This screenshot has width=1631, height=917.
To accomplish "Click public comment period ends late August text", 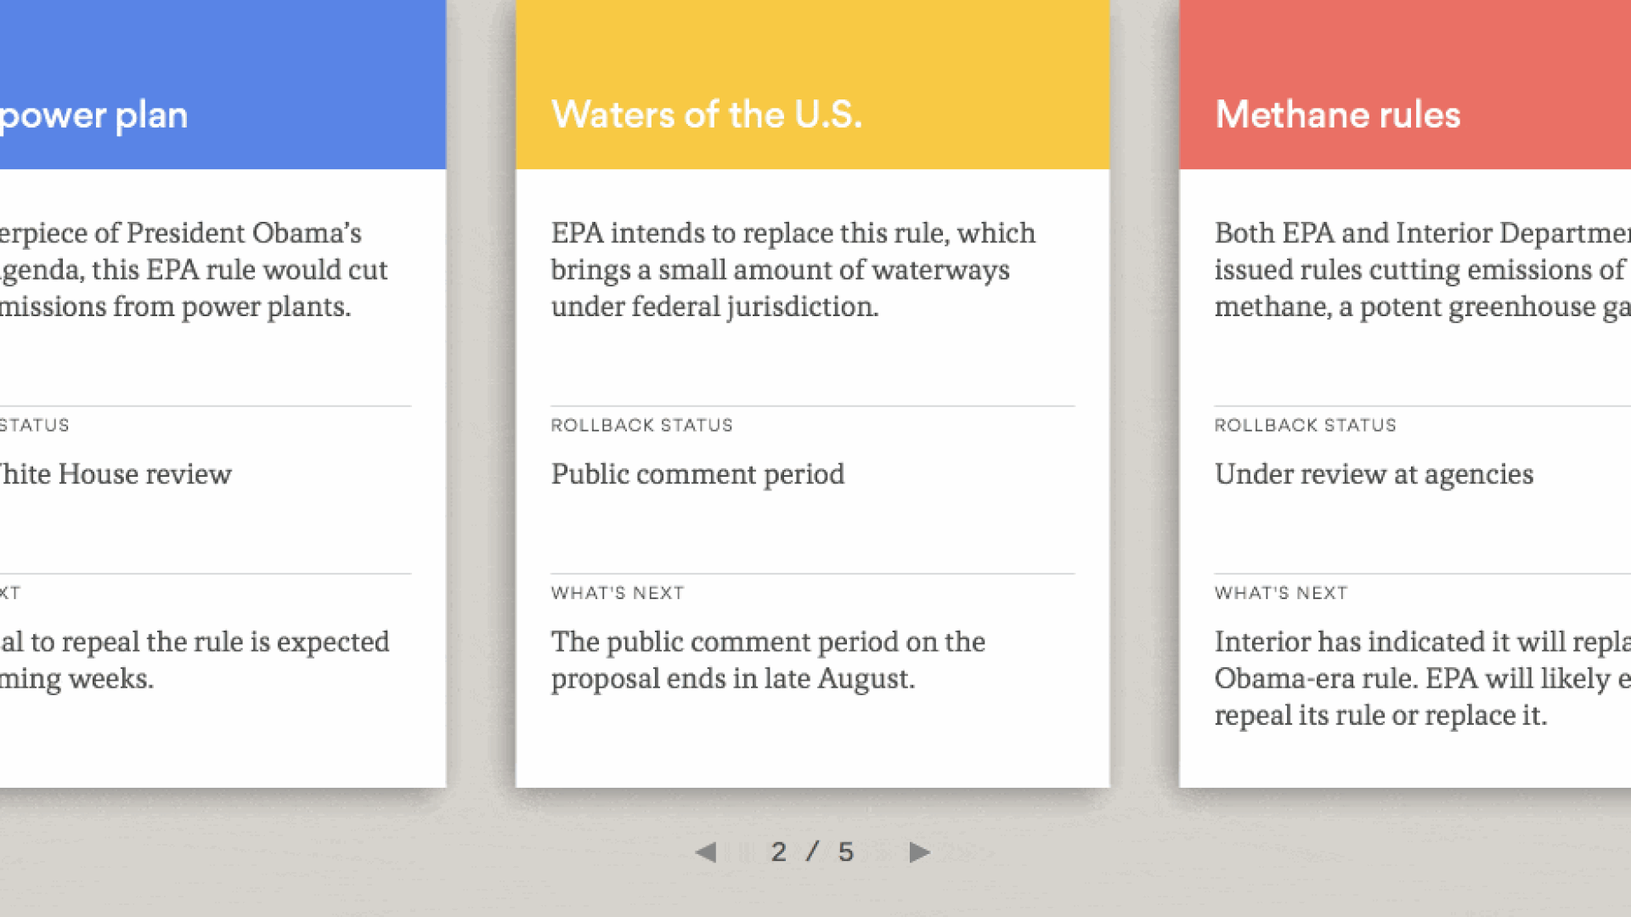I will coord(768,660).
